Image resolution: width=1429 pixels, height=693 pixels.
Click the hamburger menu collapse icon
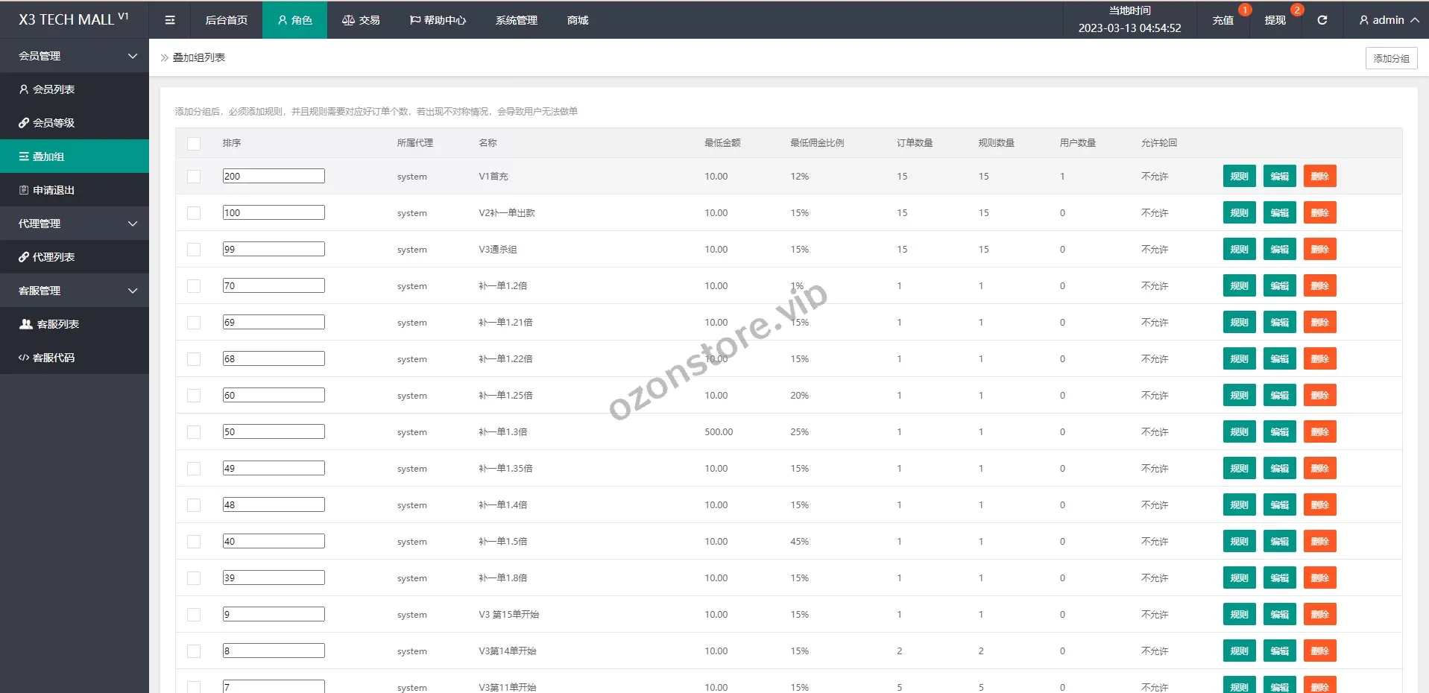pyautogui.click(x=170, y=20)
